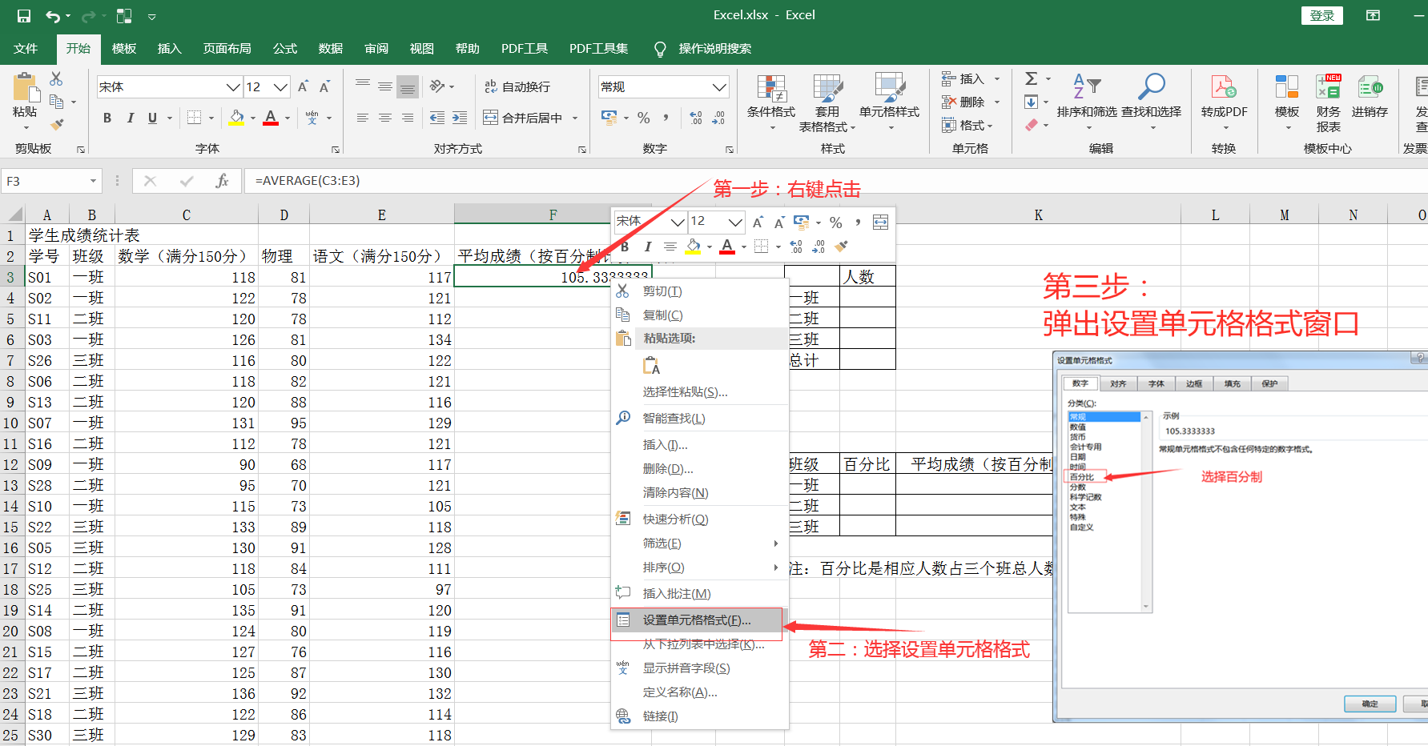Select 百分比 in the category list
This screenshot has height=746, width=1428.
1084,475
